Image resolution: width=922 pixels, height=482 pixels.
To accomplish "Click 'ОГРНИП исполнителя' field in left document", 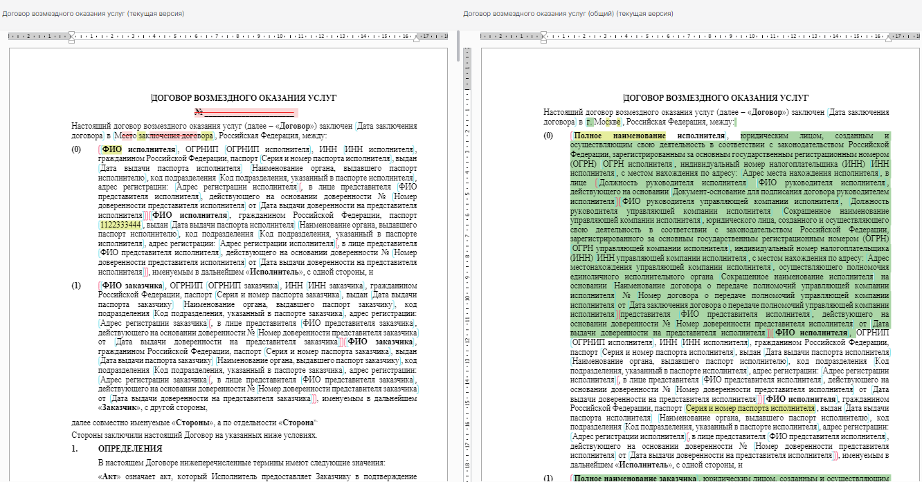I will coord(269,149).
